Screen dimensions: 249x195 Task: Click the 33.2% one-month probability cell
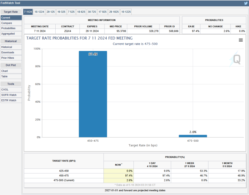227,180
